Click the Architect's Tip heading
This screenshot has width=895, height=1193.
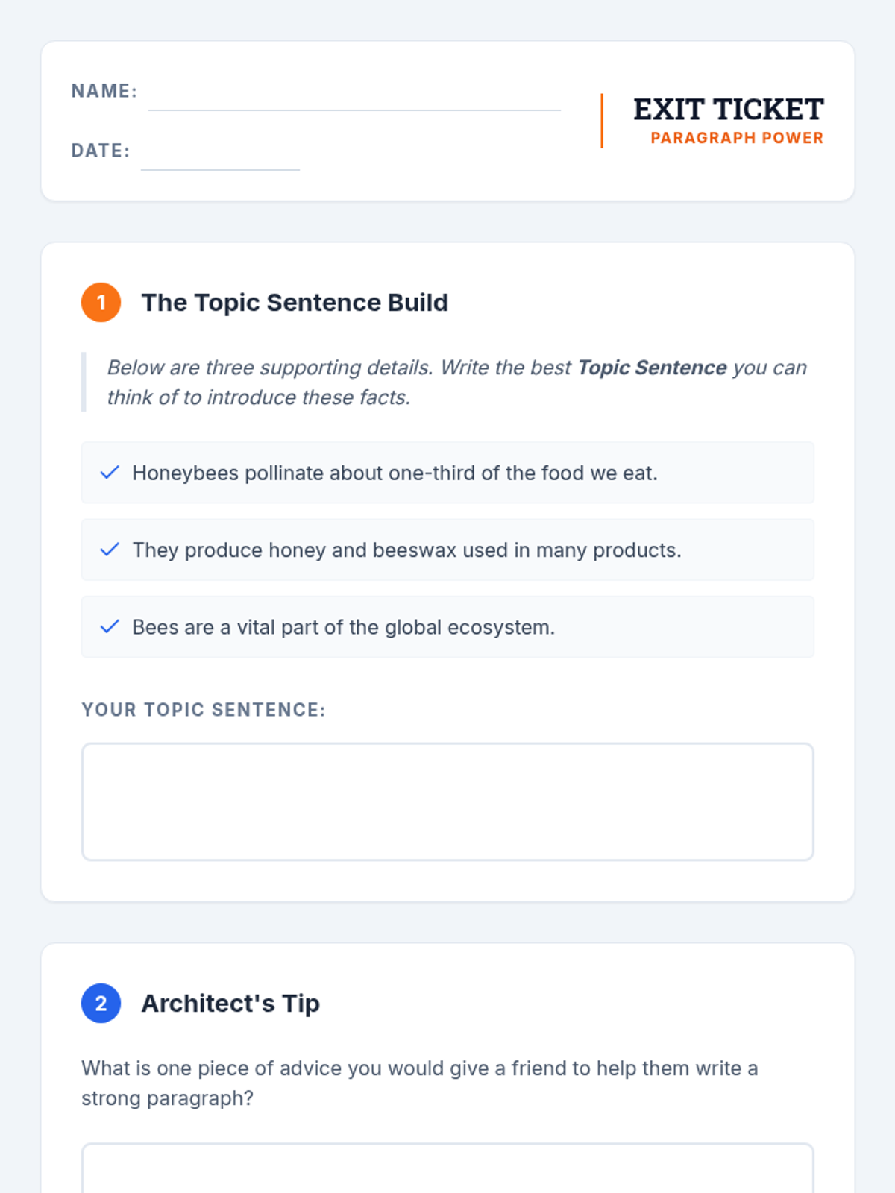point(230,1004)
